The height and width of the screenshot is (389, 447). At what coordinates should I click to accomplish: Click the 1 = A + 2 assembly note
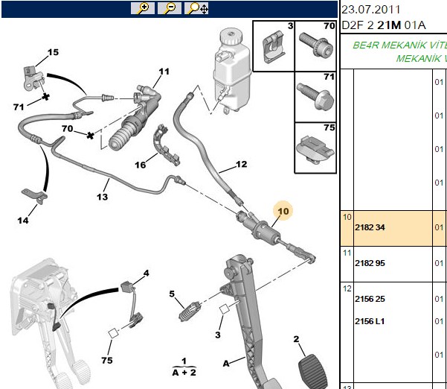[184, 367]
